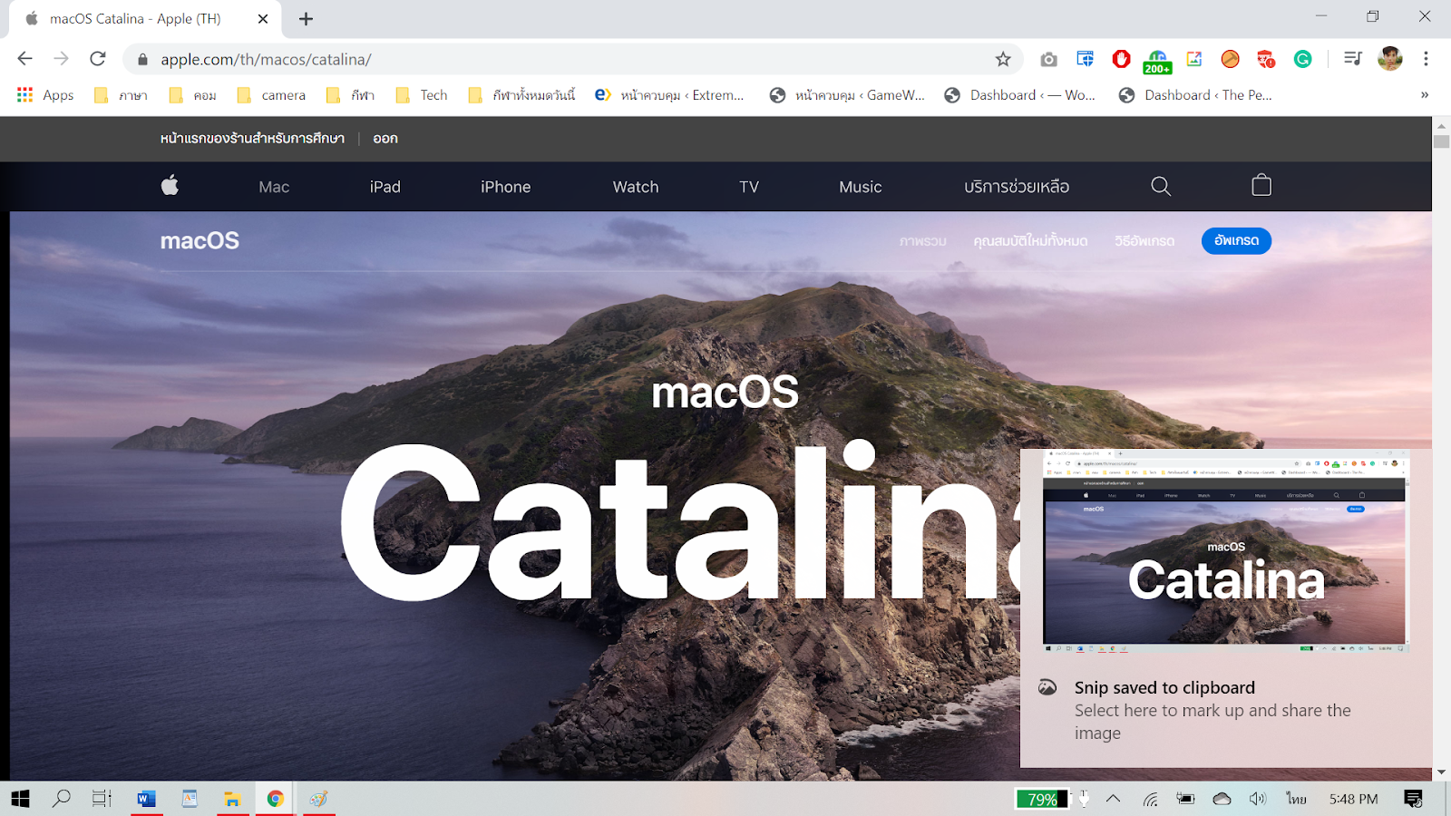Screen dimensions: 1451x816
Task: Click the blue window-shield extension icon
Action: (x=1085, y=59)
